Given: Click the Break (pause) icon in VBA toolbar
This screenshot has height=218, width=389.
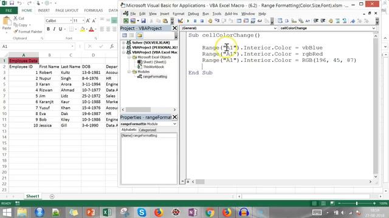Looking at the screenshot, I should (195, 21).
